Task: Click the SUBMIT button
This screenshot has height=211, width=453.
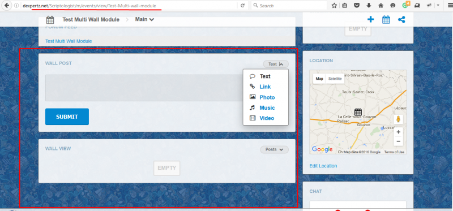Action: click(67, 117)
